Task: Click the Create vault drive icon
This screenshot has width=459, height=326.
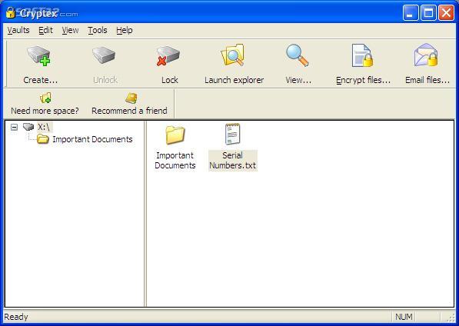Action: (39, 56)
